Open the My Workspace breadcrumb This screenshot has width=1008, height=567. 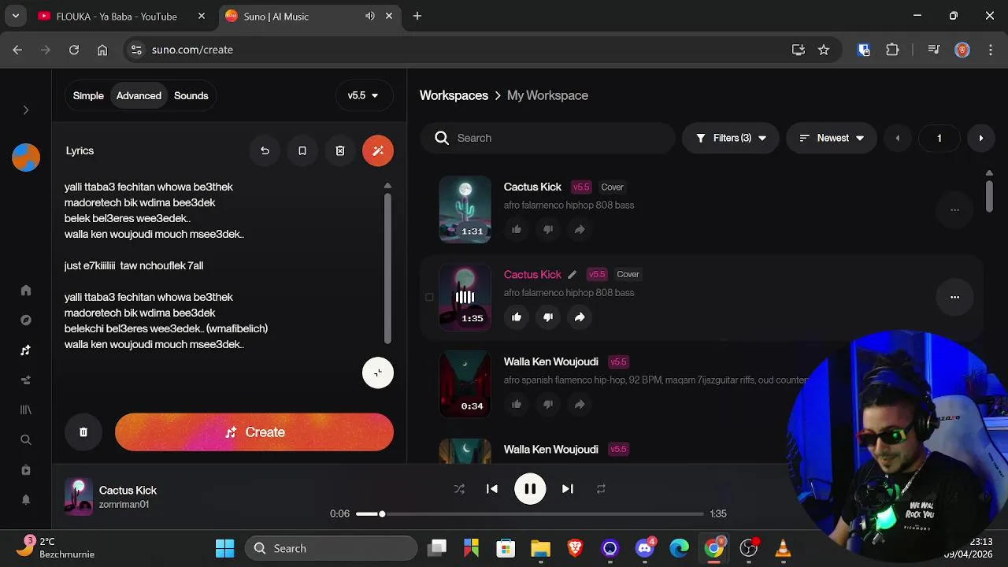point(547,95)
